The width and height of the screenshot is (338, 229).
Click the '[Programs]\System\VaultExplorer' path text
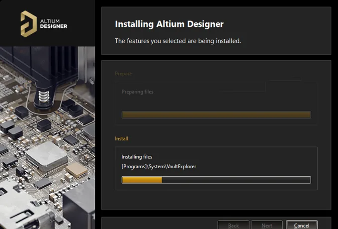pos(159,167)
